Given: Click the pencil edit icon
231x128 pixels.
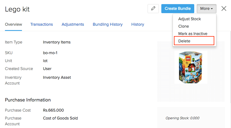Looking at the screenshot, I should click(153, 8).
